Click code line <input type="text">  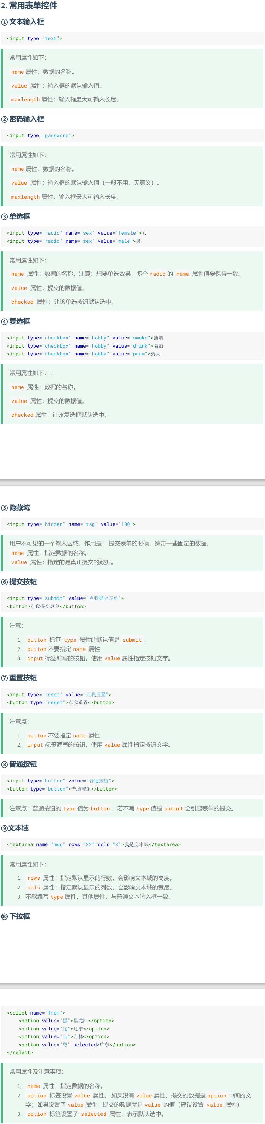tap(34, 38)
